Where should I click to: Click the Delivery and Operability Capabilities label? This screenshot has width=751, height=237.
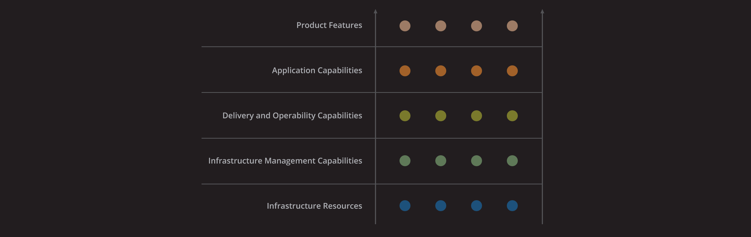coord(292,116)
